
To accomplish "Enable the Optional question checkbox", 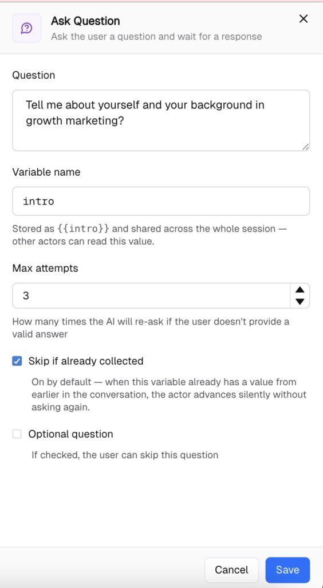I will coord(17,434).
